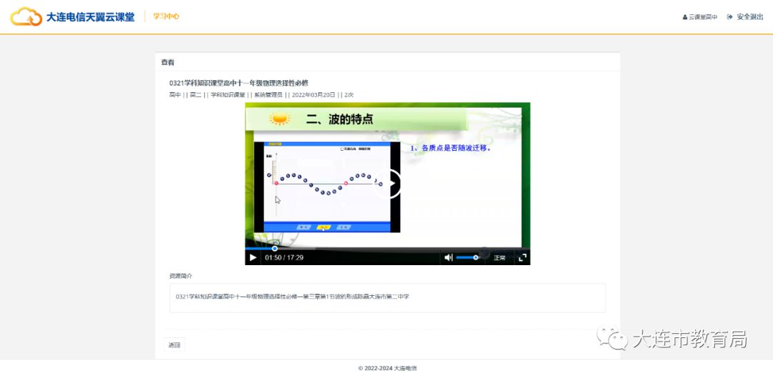Click the 返回 button
Screen dimensions: 773x373
174,345
